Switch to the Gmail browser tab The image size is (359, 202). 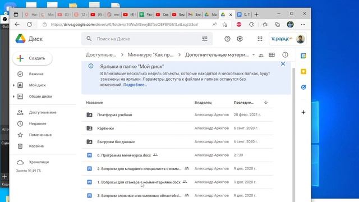(x=195, y=15)
